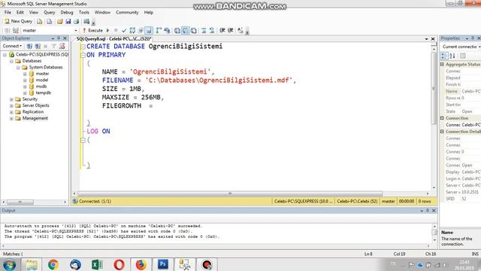
Task: Open the Debug menu
Action: click(x=67, y=12)
